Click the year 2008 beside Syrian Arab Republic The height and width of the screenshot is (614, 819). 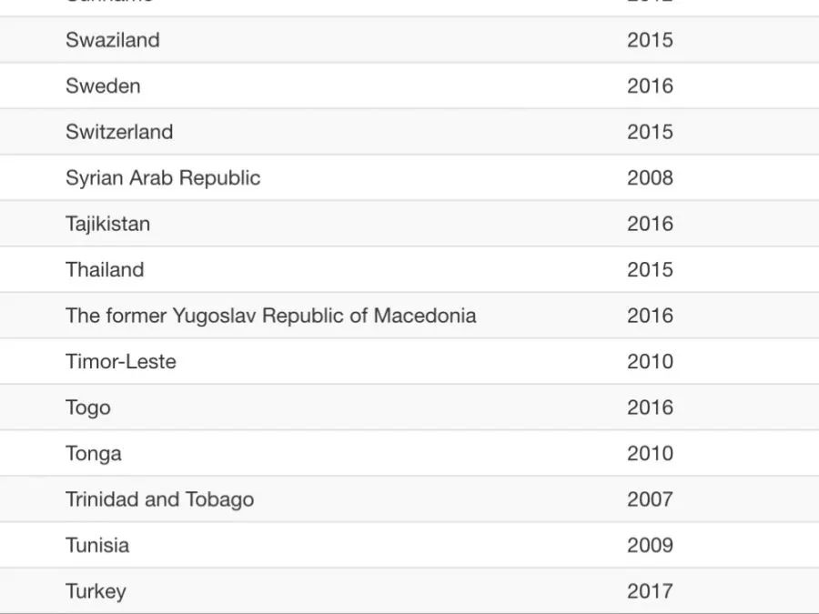650,178
